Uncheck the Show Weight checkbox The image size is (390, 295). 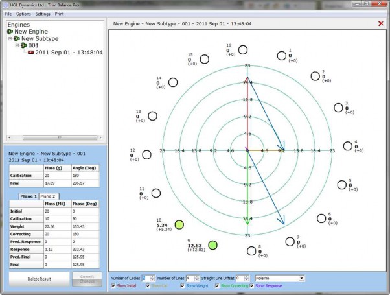[183, 285]
